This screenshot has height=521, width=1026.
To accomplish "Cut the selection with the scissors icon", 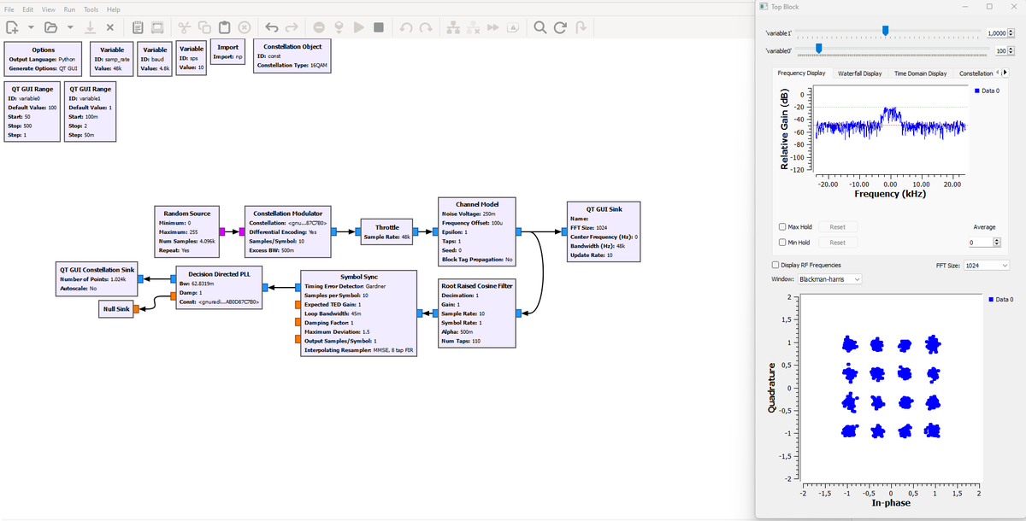I will click(185, 27).
